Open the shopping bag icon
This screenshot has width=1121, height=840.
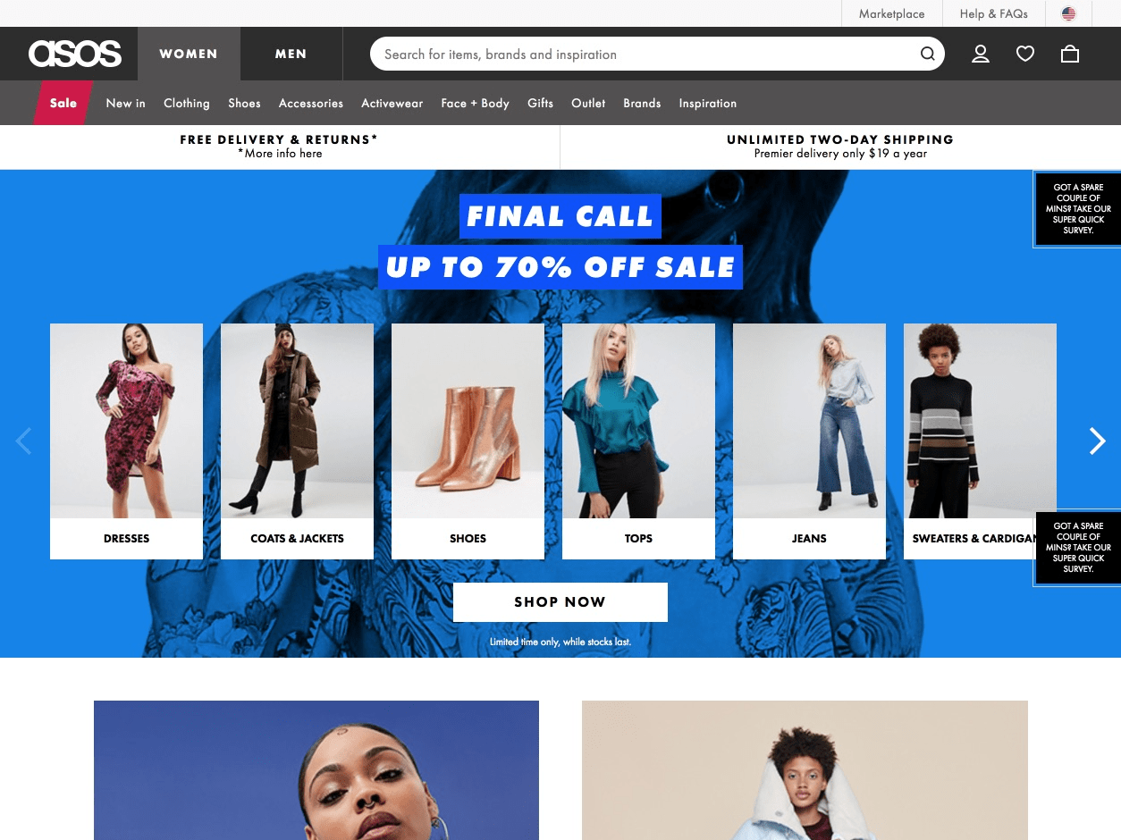pos(1070,55)
